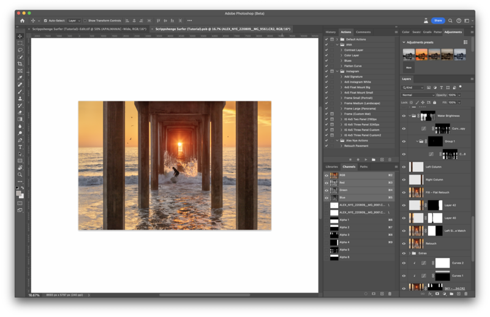490x317 pixels.
Task: Select the Rectangular Marquee tool
Action: (20, 43)
